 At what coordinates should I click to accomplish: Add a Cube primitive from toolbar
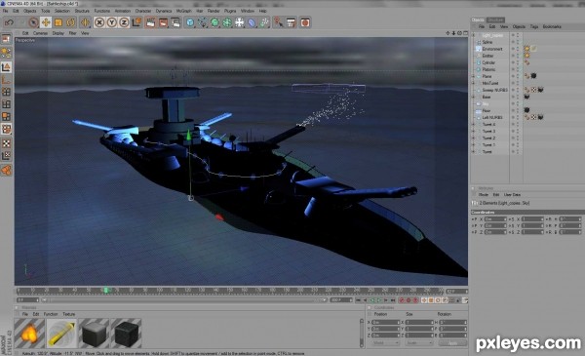pos(190,22)
